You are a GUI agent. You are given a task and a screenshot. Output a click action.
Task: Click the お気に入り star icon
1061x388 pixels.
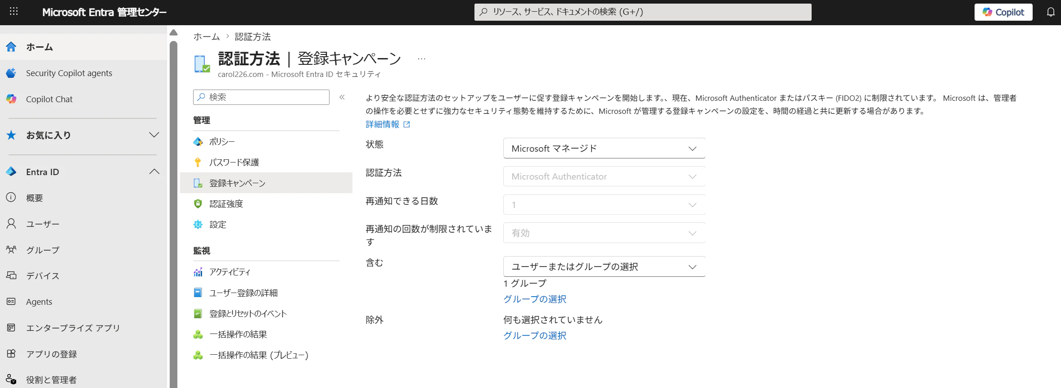tap(11, 135)
